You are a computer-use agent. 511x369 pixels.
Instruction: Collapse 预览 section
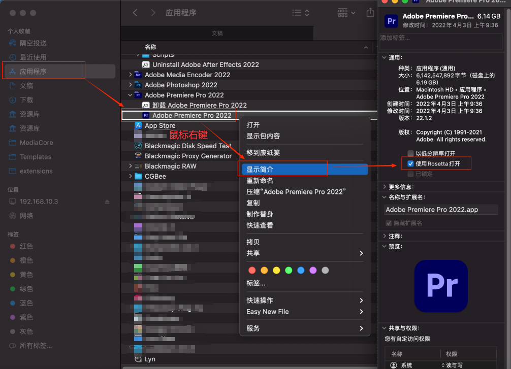(384, 246)
